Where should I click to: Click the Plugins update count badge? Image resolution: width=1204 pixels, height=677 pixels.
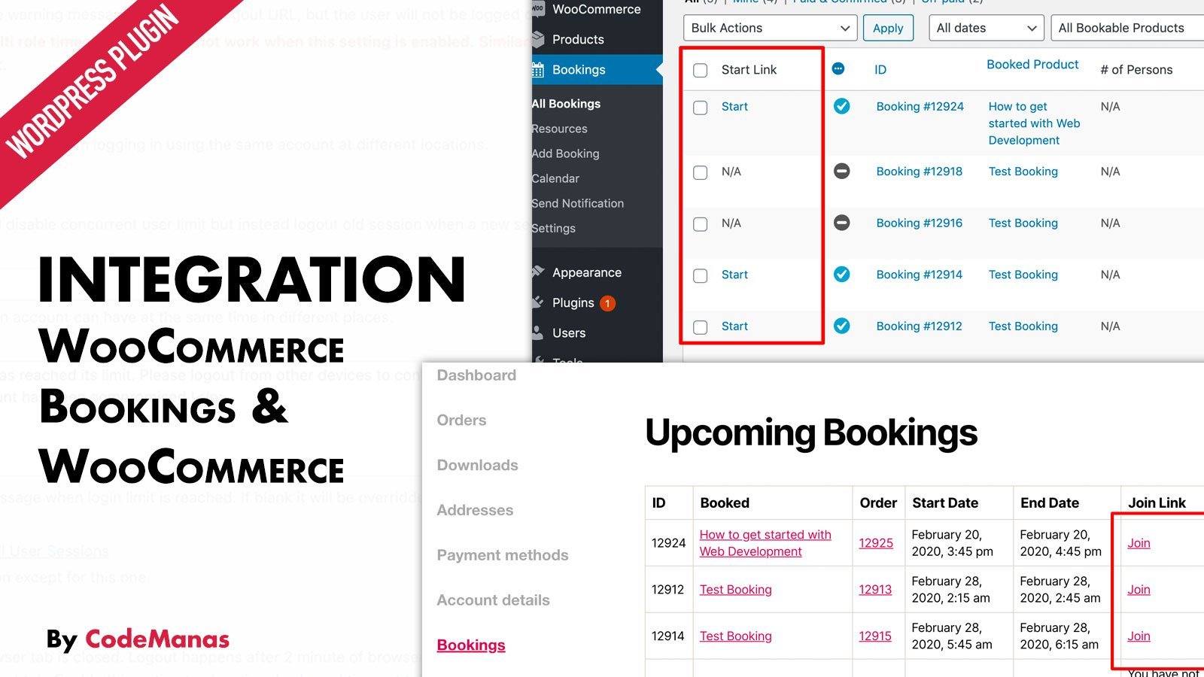point(607,303)
